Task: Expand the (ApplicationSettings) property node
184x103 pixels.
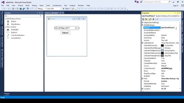Action: coord(143,22)
